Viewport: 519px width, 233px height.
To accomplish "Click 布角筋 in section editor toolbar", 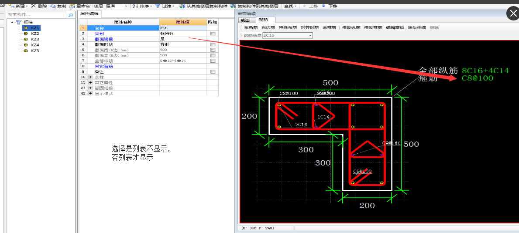I will point(251,28).
